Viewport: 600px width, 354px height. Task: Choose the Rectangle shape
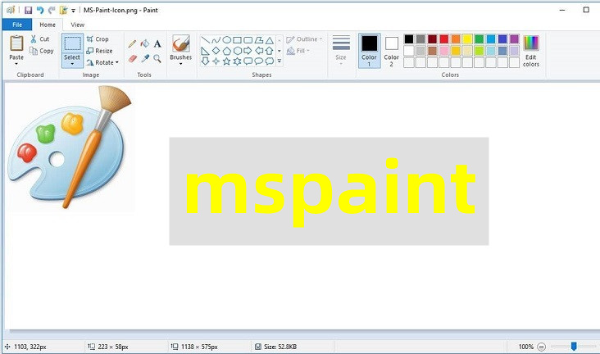click(x=237, y=40)
